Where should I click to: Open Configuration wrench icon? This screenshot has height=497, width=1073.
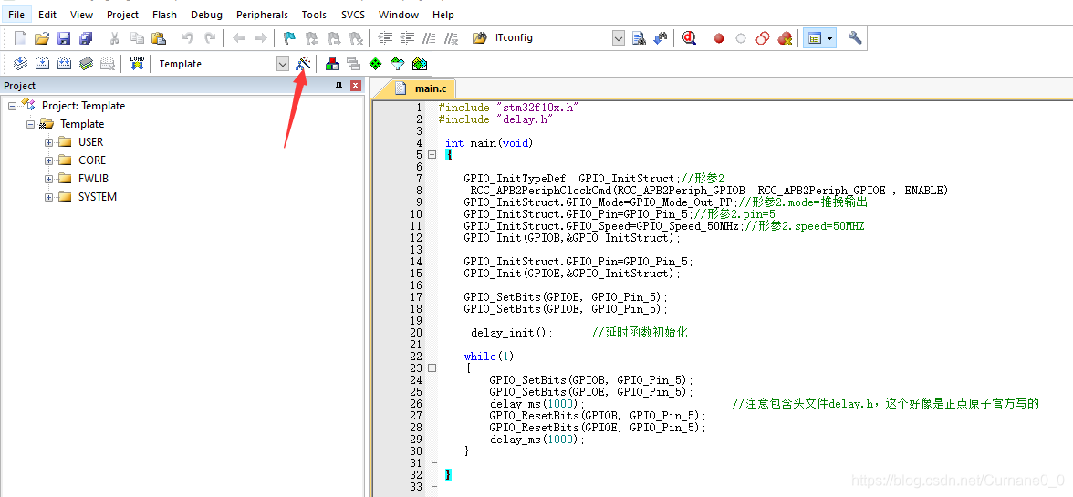[855, 38]
